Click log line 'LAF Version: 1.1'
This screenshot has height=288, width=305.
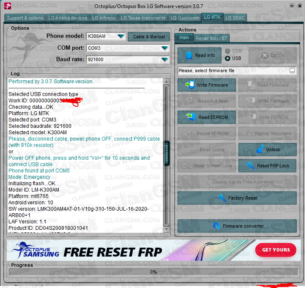(27, 221)
